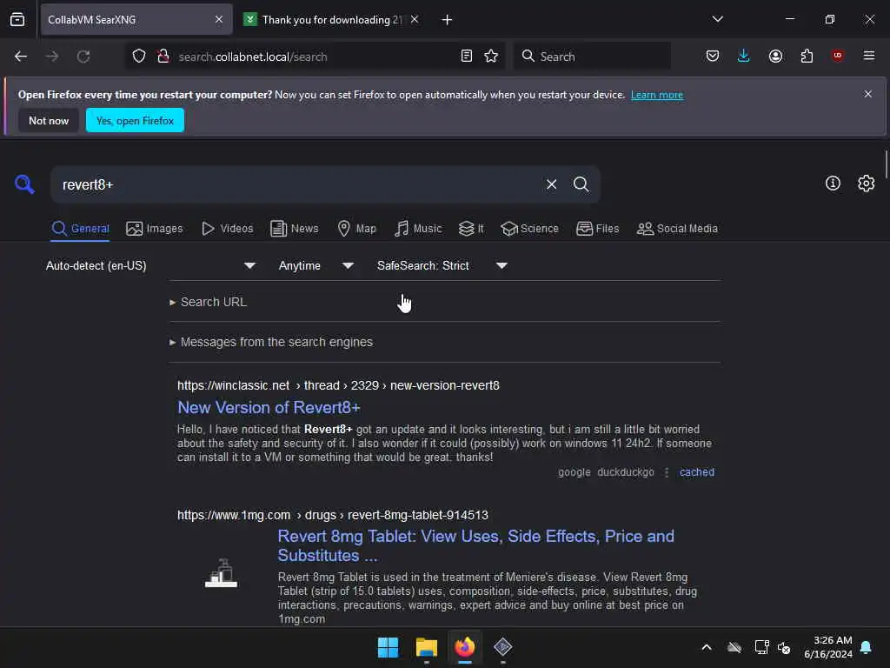This screenshot has width=890, height=668.
Task: Open the SafeSearch: Strict dropdown
Action: click(442, 266)
